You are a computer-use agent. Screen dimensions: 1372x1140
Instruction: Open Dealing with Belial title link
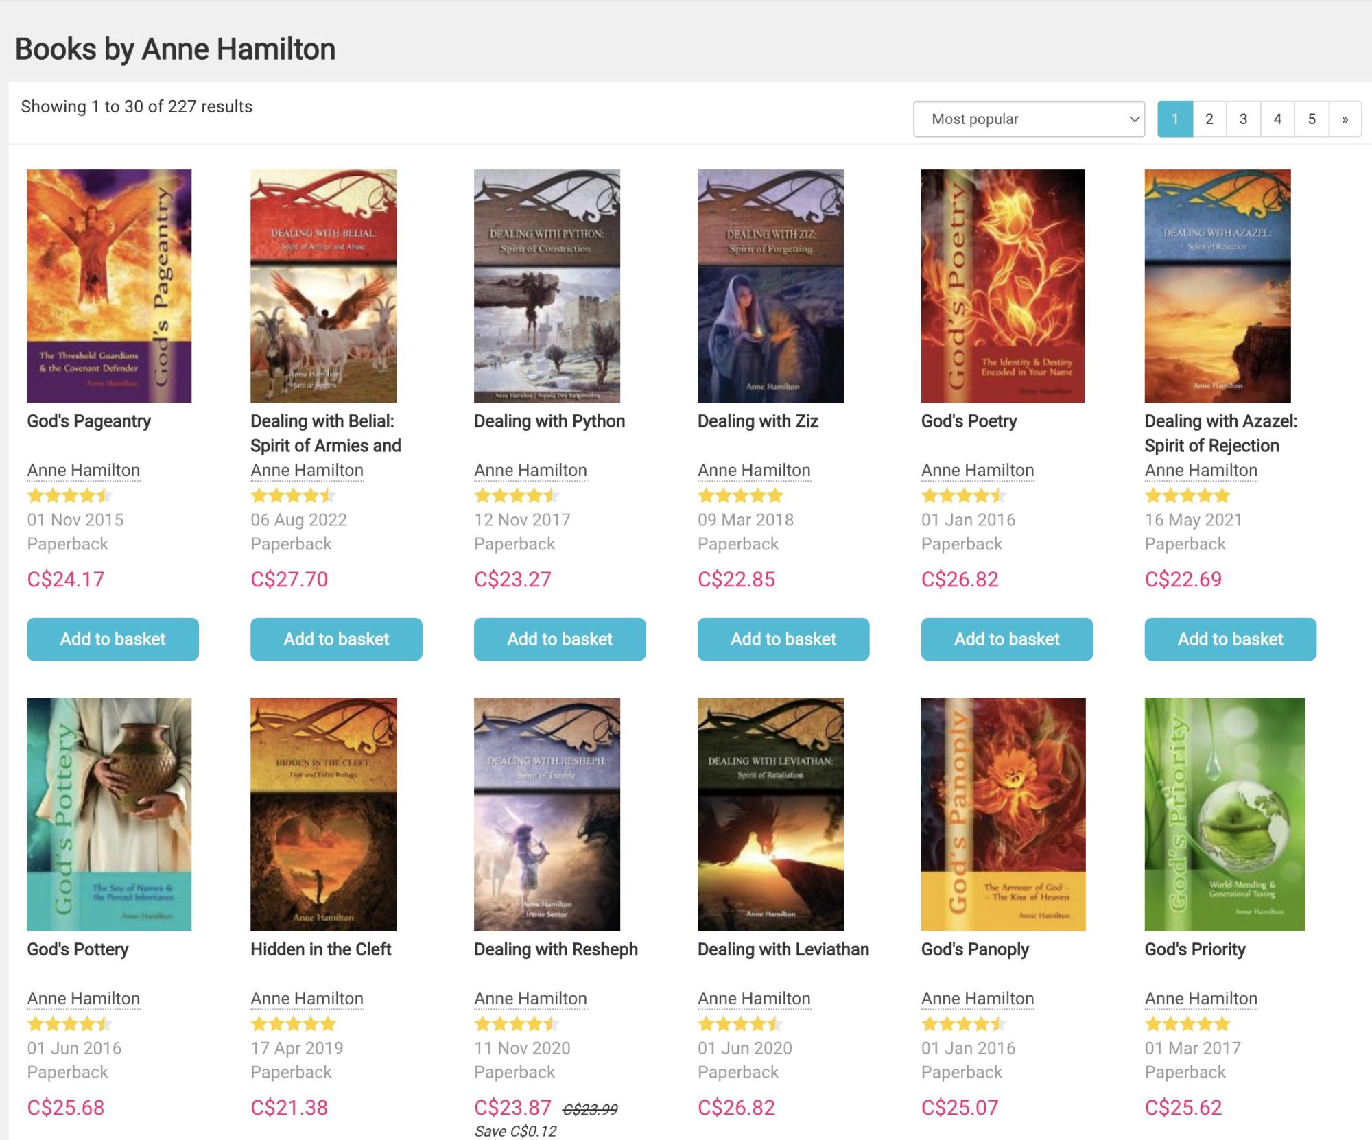point(326,434)
